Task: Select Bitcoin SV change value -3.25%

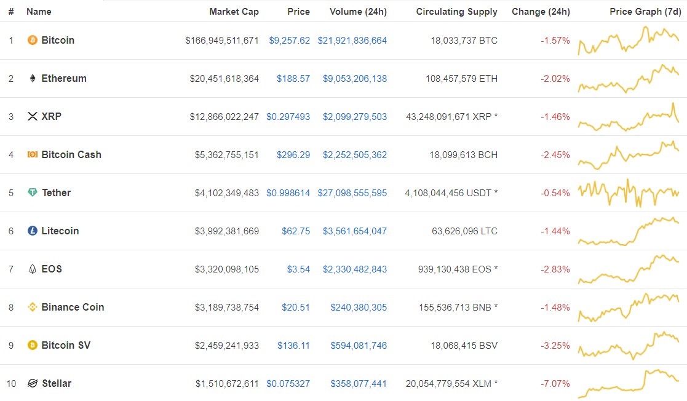Action: (x=555, y=346)
